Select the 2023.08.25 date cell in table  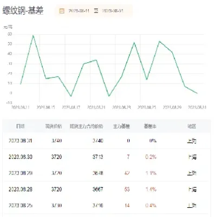[21, 206]
